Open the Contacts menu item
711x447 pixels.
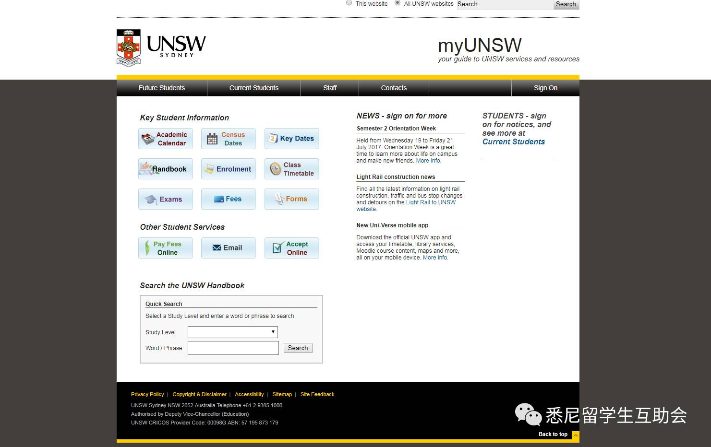[x=394, y=88]
